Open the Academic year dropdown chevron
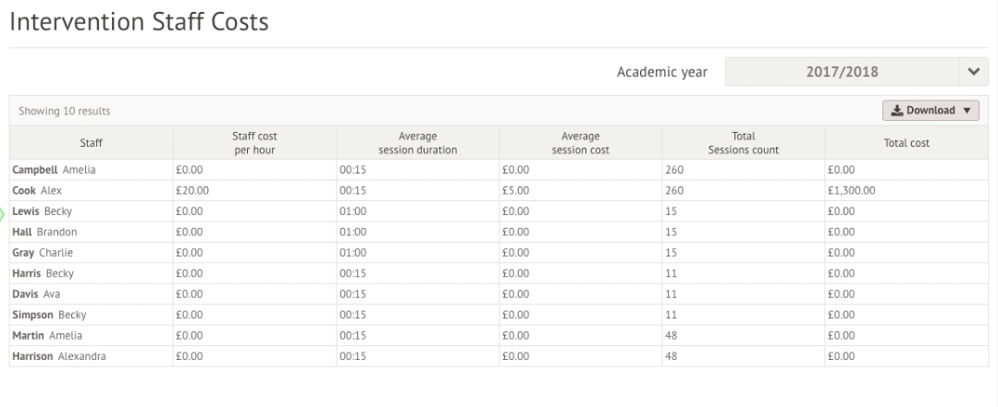 973,71
